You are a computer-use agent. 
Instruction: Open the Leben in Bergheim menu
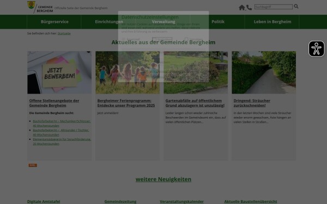pyautogui.click(x=272, y=22)
